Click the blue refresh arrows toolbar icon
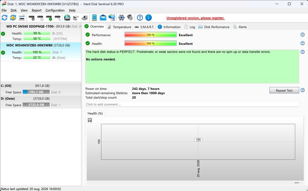The image size is (308, 191). click(x=5, y=17)
